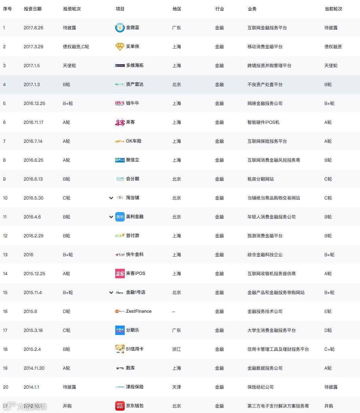Screen dimensions: 360x413
Task: Select the 综合金融科技企业 business cell
Action: point(265,255)
